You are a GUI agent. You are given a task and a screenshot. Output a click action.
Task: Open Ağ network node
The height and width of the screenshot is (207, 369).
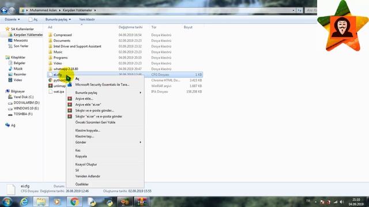click(x=13, y=125)
